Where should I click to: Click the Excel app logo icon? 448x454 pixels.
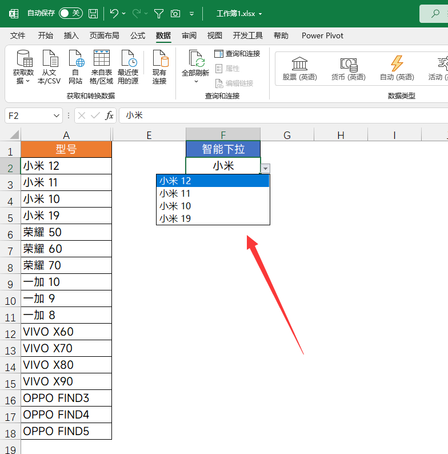coord(14,14)
